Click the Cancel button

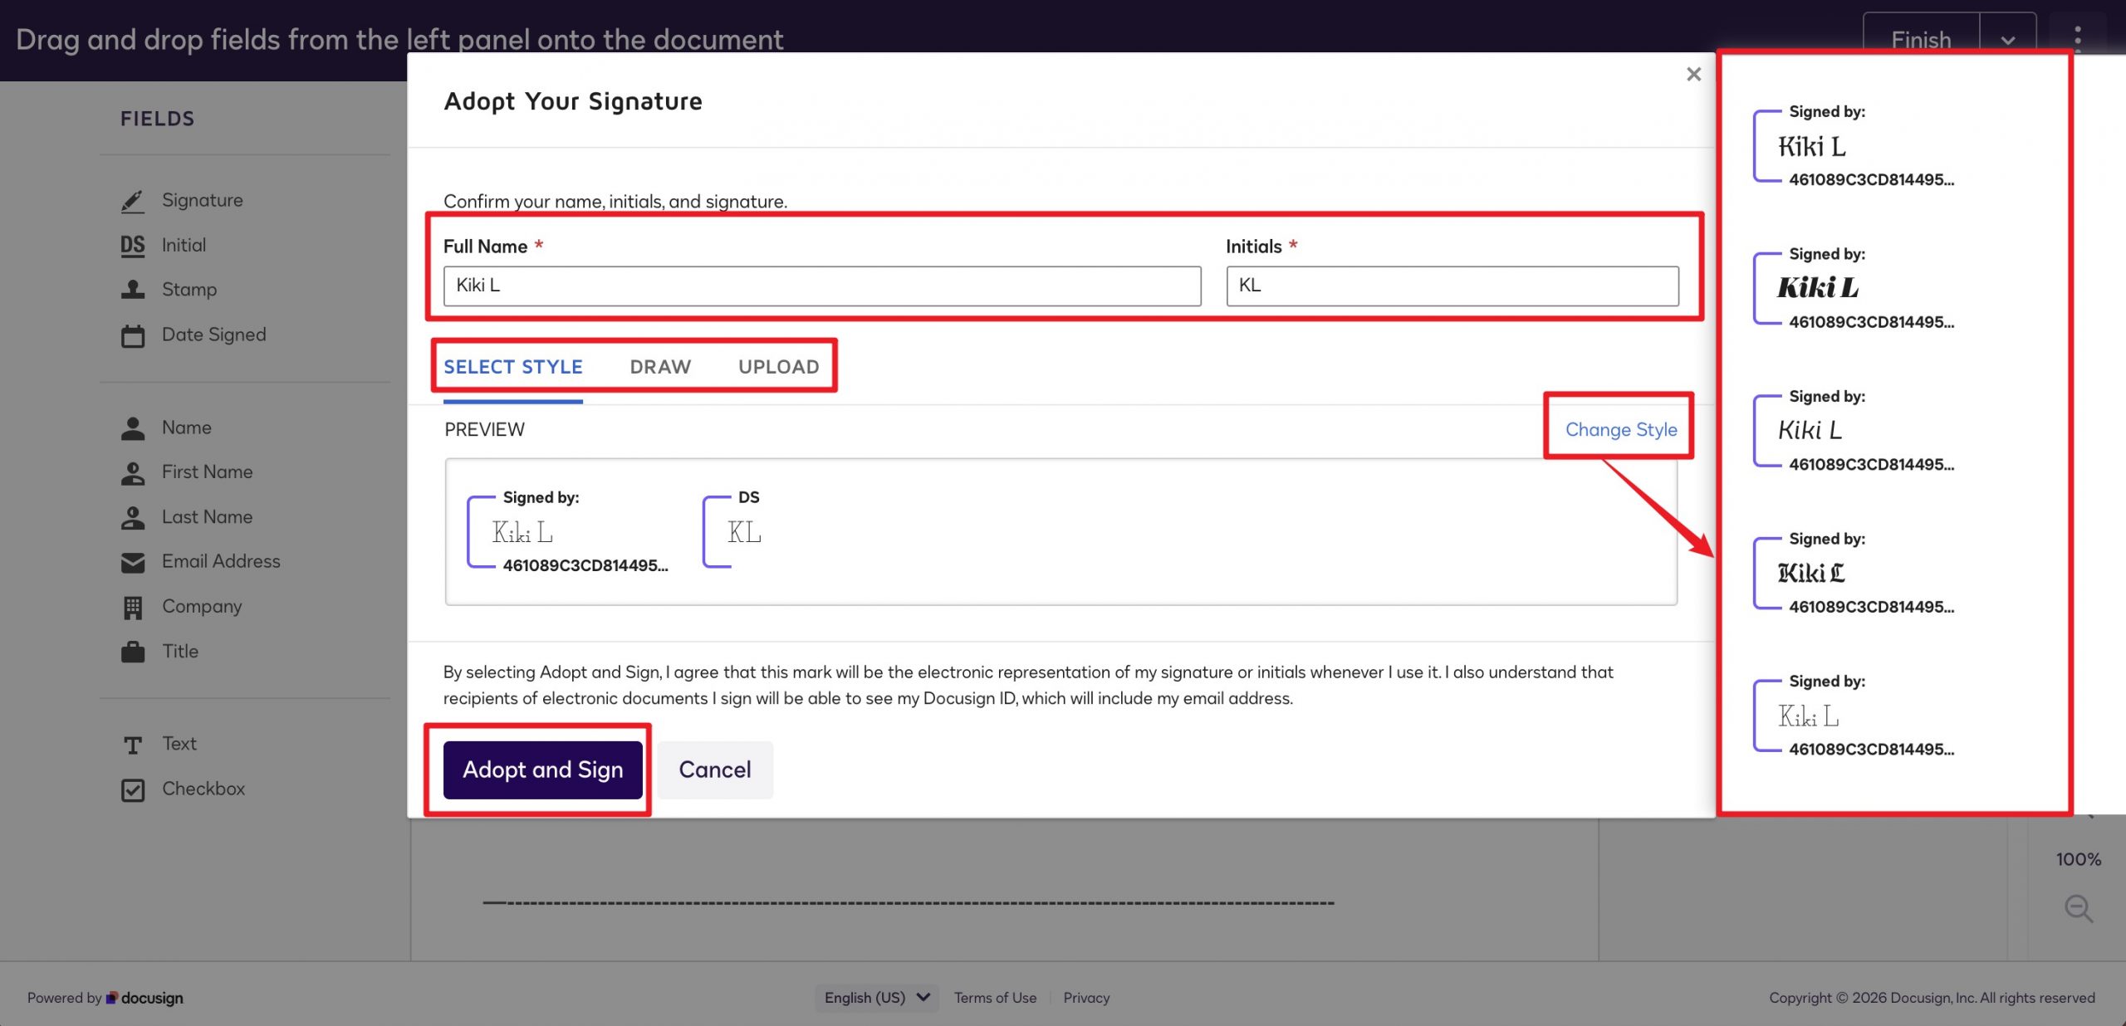(715, 769)
